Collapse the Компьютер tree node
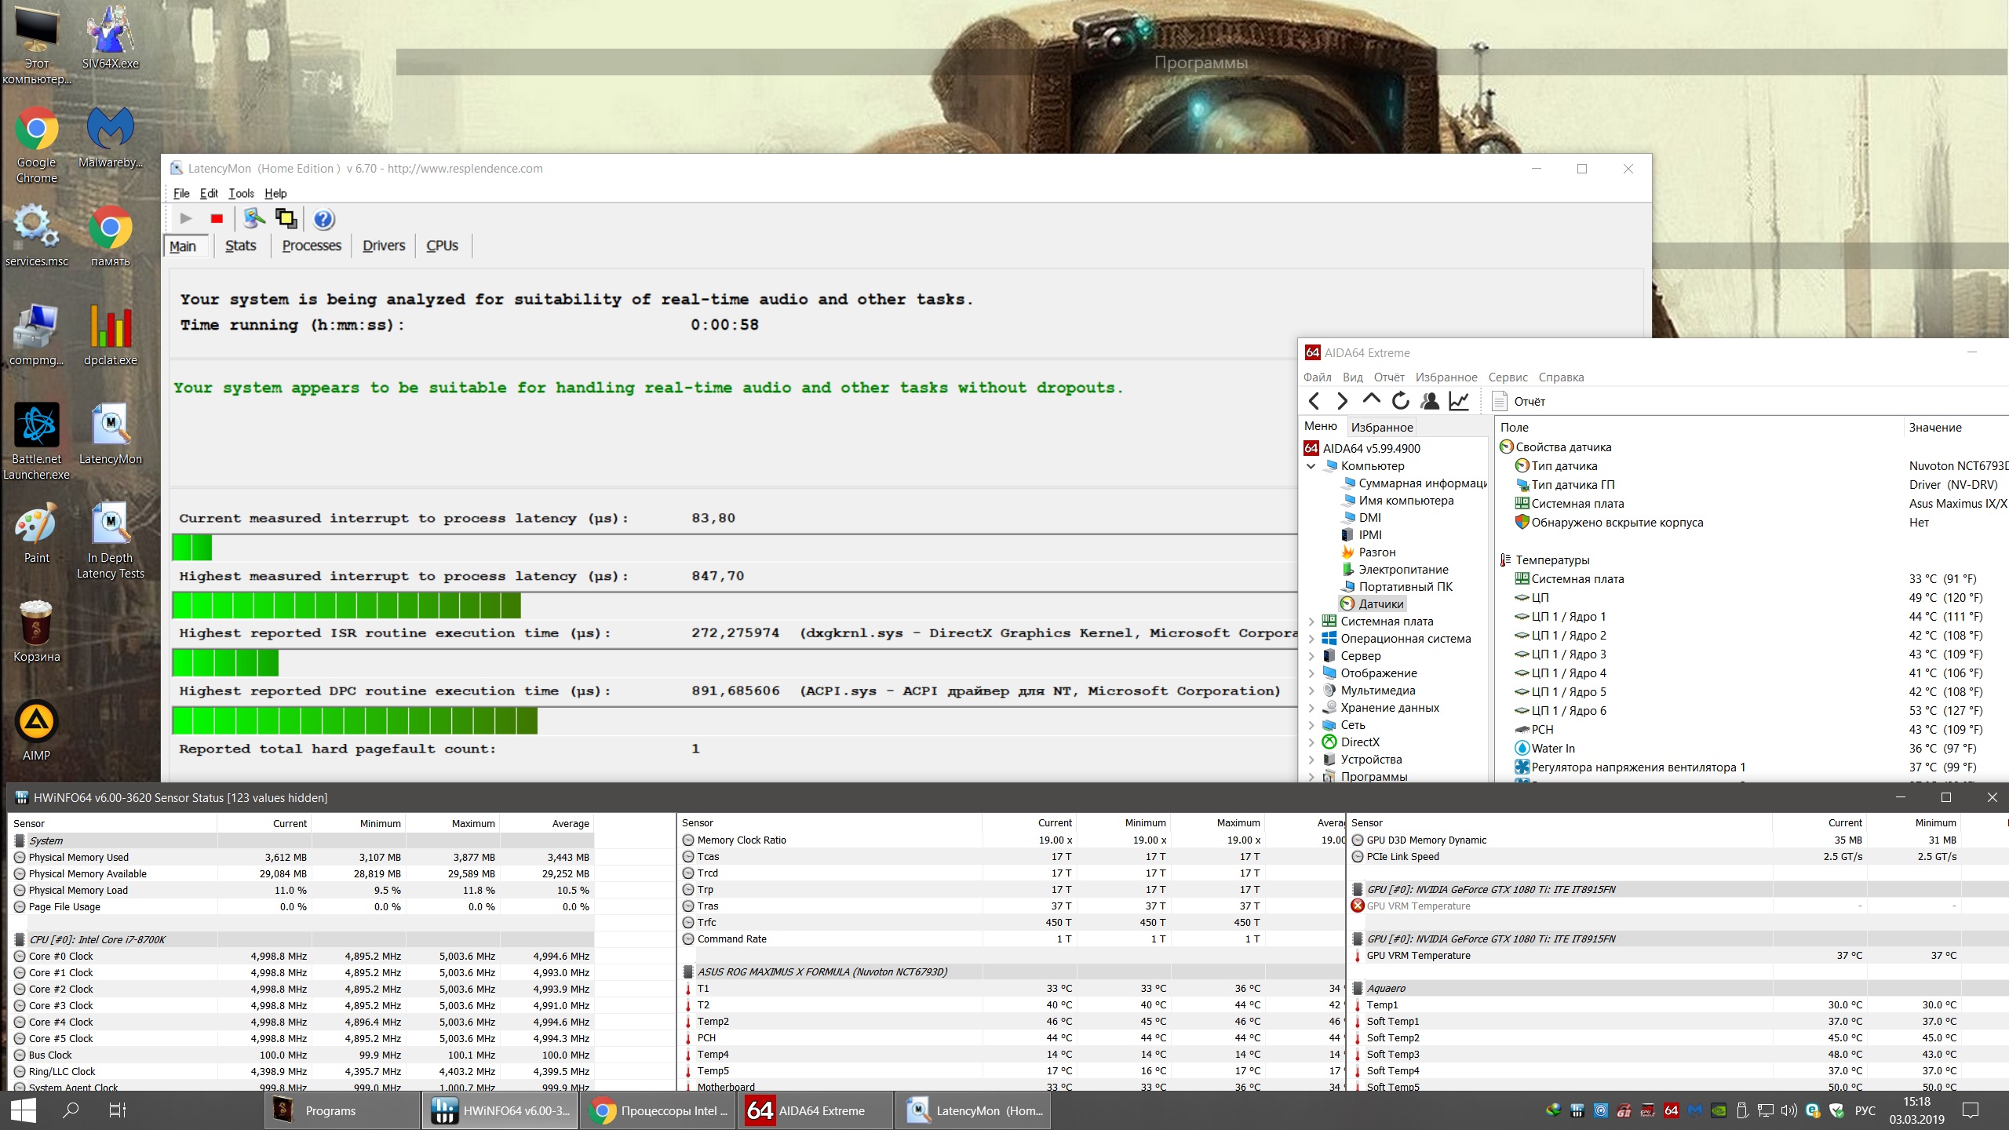 click(x=1311, y=466)
